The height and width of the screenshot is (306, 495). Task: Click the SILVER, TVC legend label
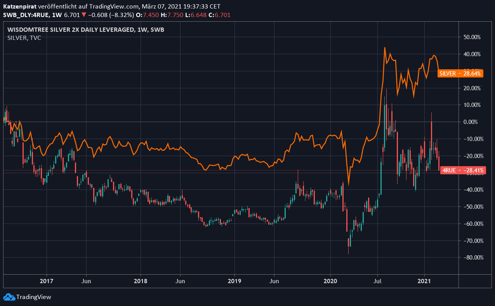point(24,38)
